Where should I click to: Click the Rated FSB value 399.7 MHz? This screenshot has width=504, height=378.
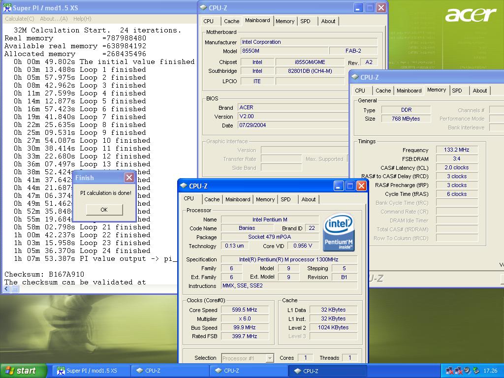point(245,336)
